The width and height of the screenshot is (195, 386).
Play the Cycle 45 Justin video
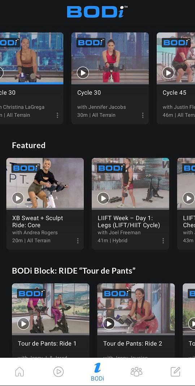168,72
